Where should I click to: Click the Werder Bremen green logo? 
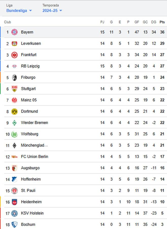pos(15,122)
